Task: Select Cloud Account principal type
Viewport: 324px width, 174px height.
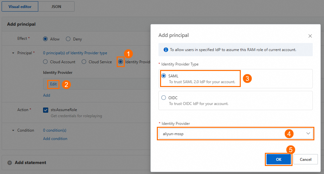Action: tap(45, 62)
